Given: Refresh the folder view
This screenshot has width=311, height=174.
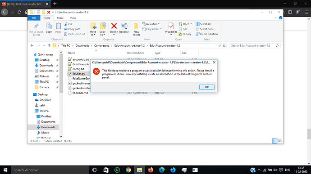Looking at the screenshot, I should tap(224, 46).
